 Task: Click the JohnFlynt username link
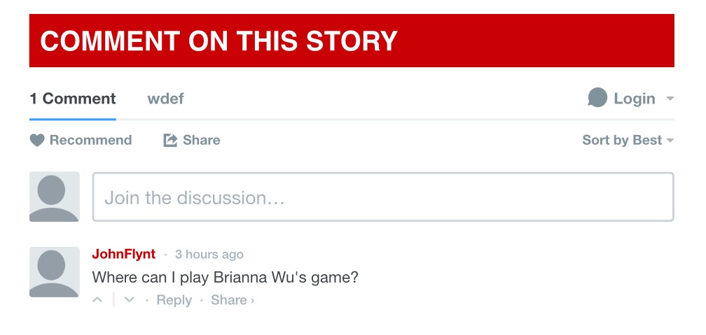tap(124, 254)
